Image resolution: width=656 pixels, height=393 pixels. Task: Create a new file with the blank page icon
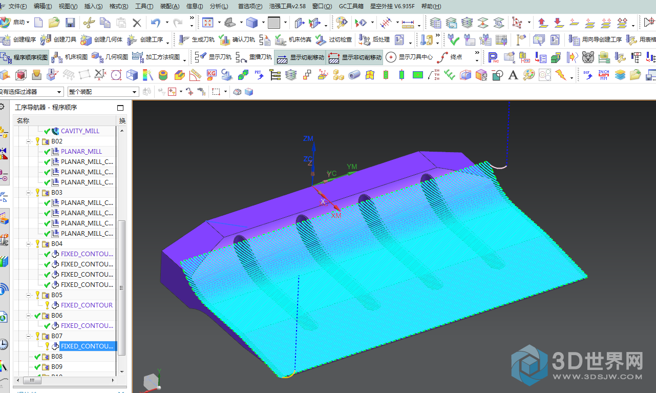[38, 23]
